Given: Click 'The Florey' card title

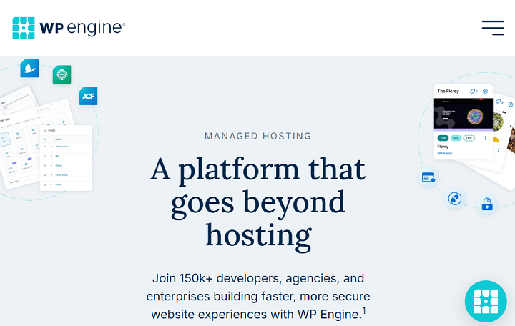Looking at the screenshot, I should [448, 91].
